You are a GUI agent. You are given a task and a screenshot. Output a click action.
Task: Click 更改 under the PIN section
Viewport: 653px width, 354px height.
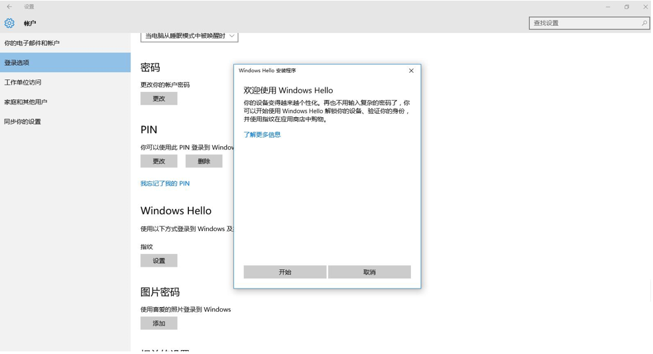pos(158,161)
